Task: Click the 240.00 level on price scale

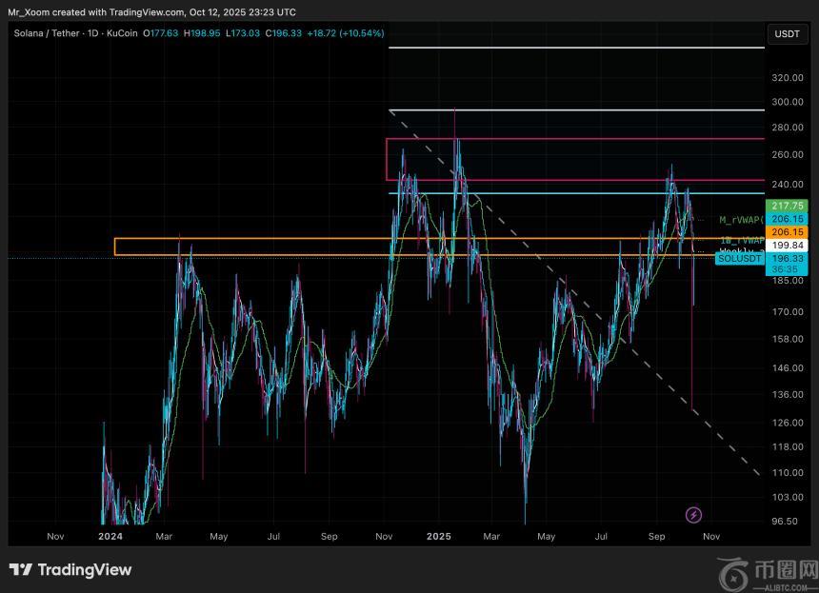Action: [787, 184]
